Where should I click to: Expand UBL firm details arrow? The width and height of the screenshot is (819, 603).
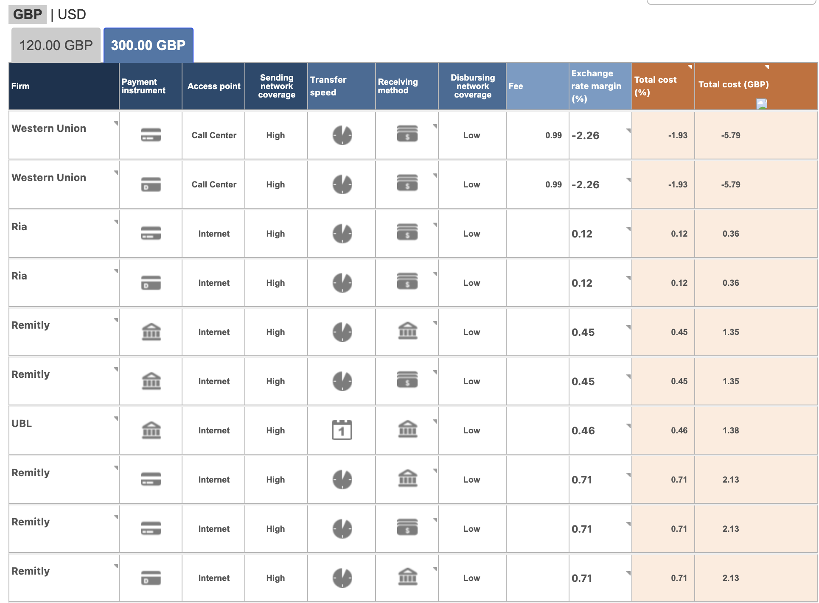click(115, 419)
